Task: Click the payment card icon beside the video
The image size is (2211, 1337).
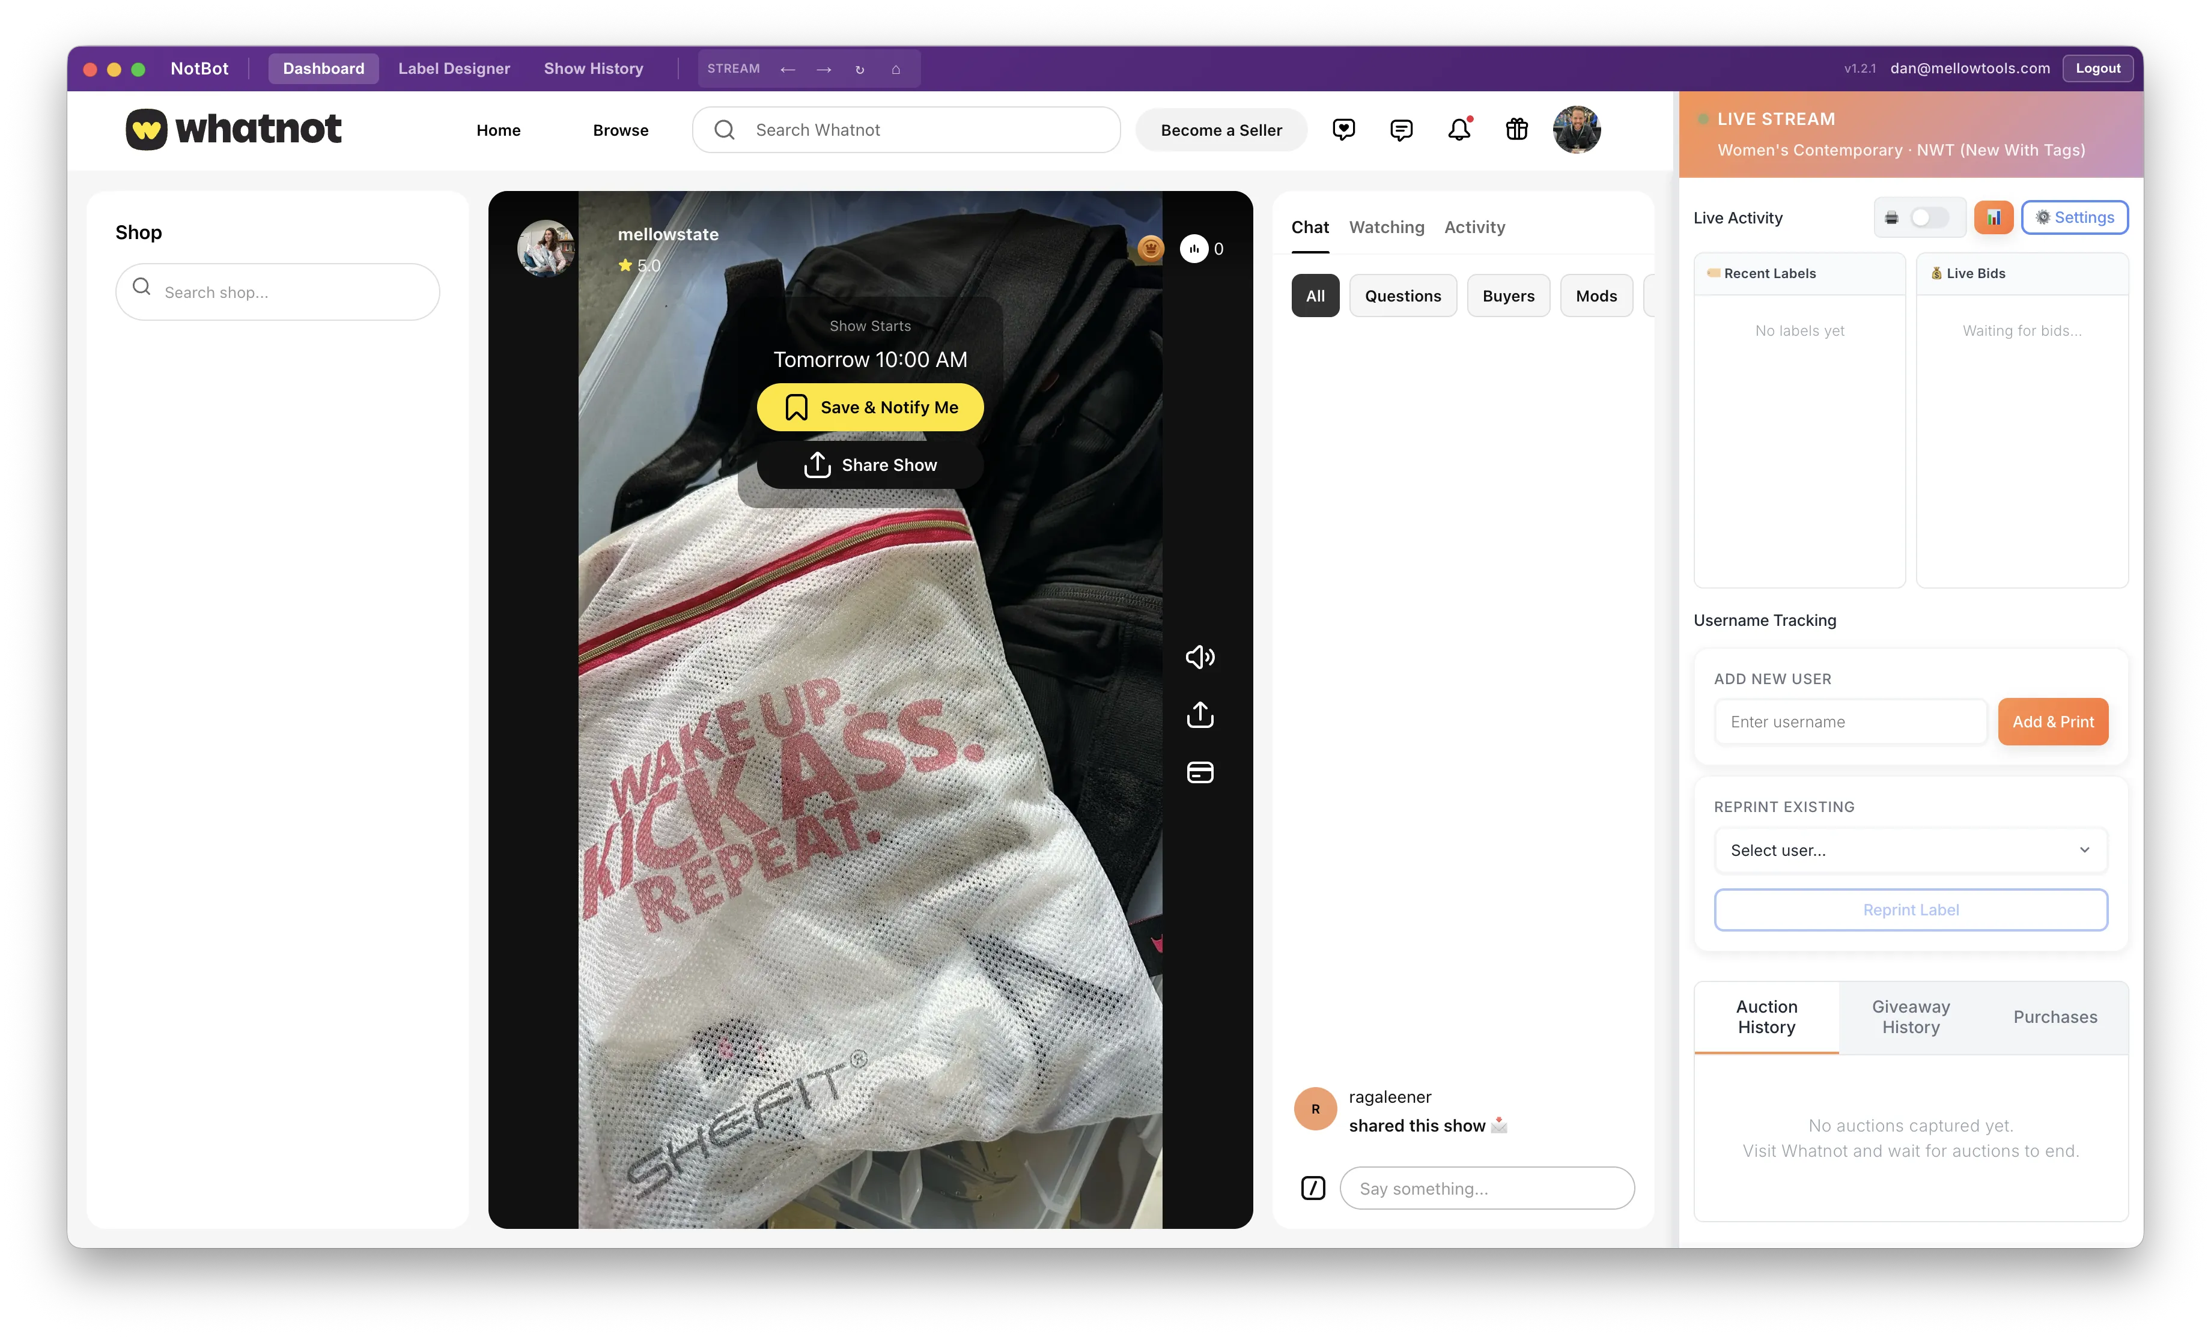Action: (x=1200, y=772)
